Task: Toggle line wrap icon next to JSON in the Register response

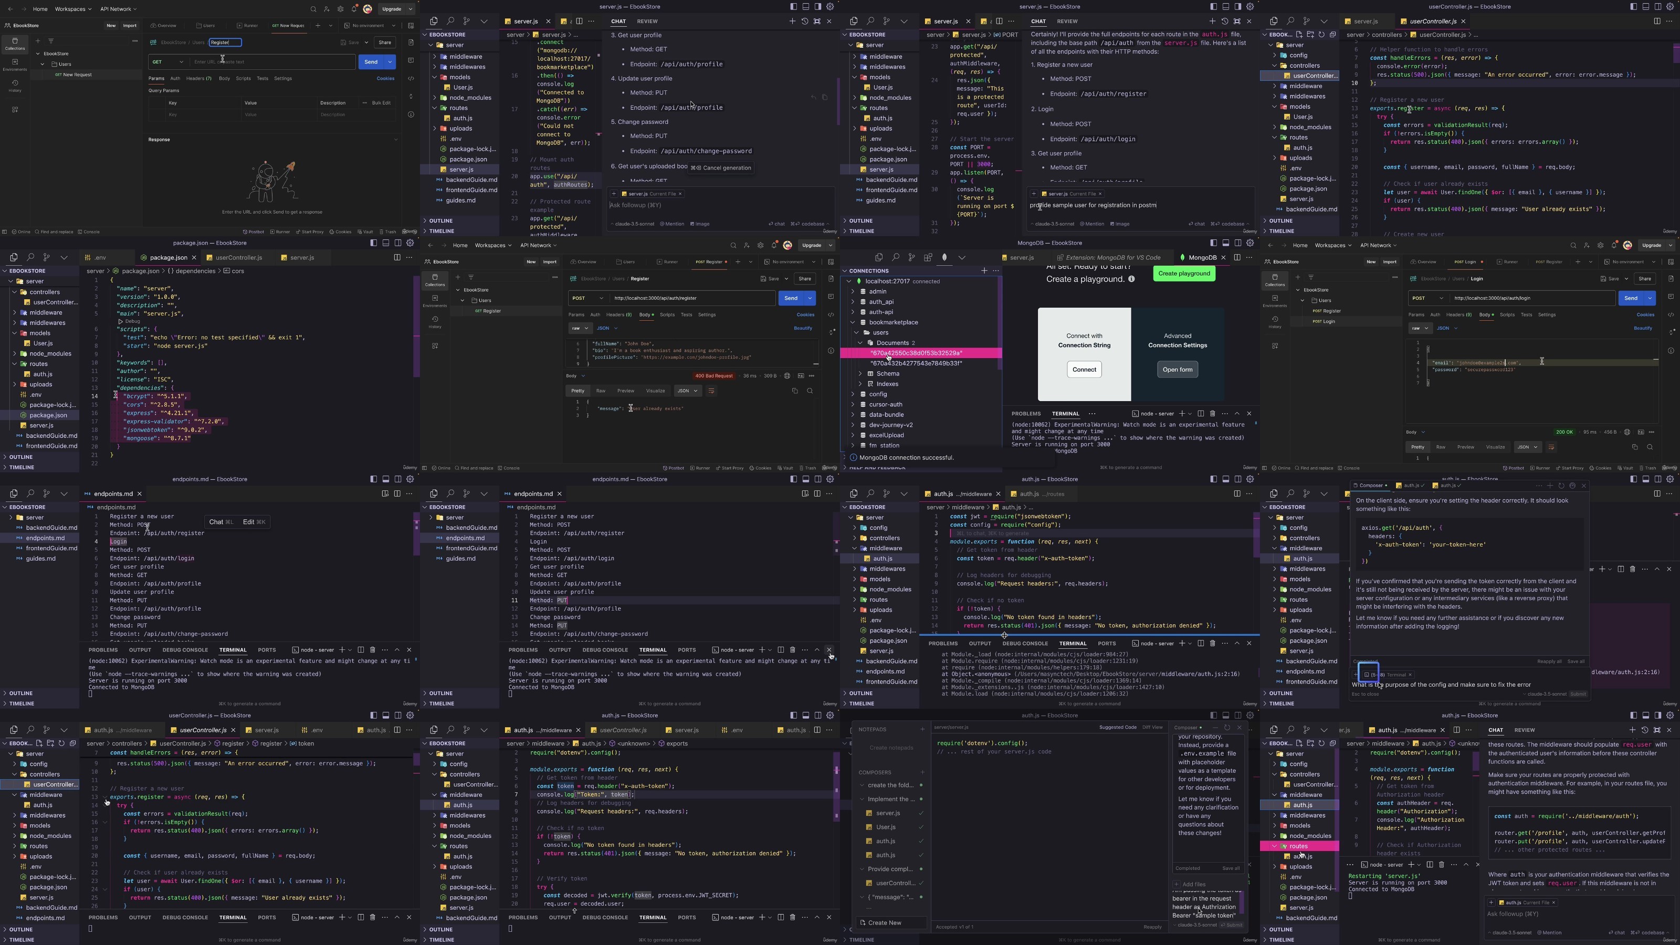Action: point(711,391)
